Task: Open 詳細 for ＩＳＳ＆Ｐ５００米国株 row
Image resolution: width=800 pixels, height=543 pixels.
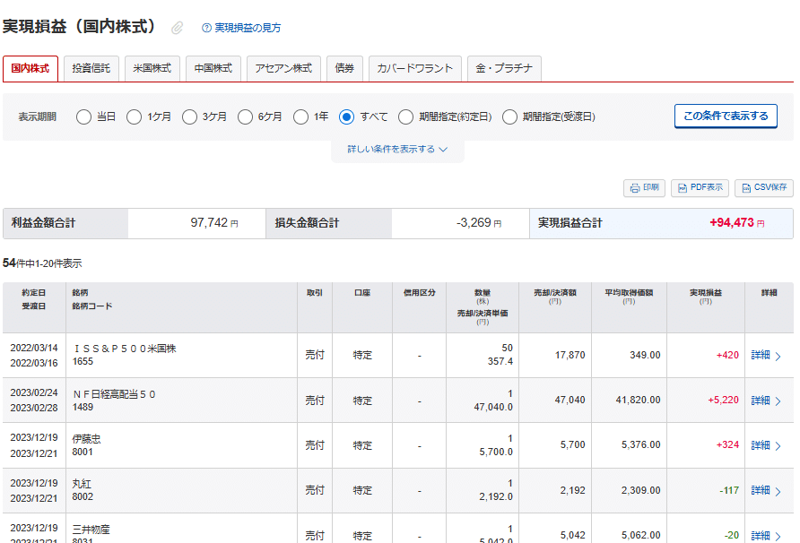Action: pyautogui.click(x=766, y=356)
